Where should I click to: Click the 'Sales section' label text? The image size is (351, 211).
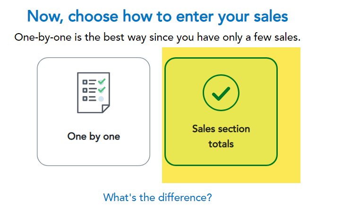click(x=221, y=129)
